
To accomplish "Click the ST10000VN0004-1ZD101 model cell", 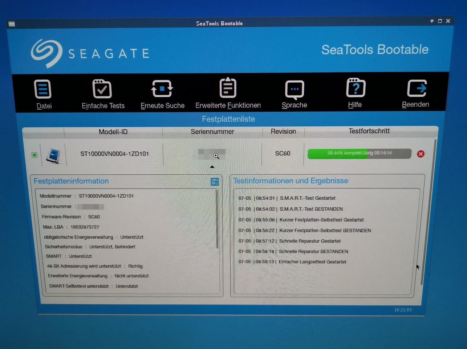I will click(x=114, y=154).
